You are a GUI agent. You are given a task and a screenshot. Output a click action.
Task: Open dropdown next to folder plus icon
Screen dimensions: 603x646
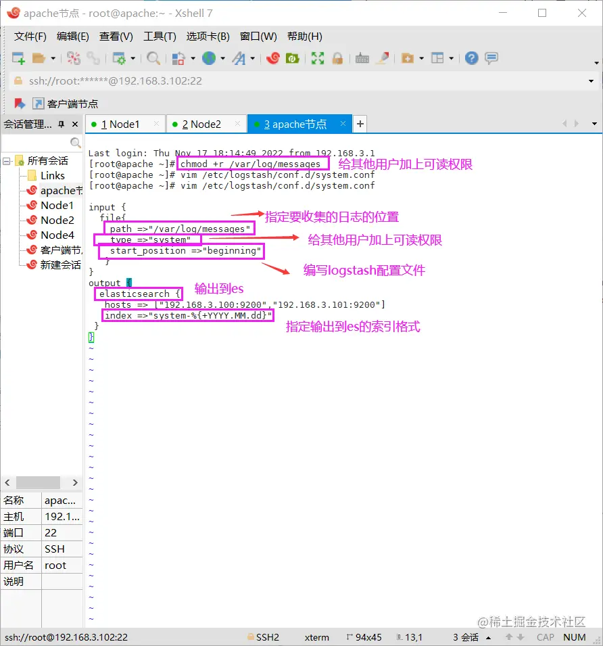tap(421, 58)
